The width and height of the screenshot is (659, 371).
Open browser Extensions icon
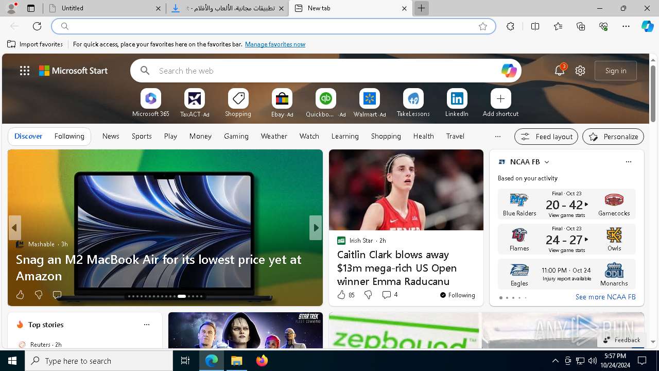click(510, 26)
